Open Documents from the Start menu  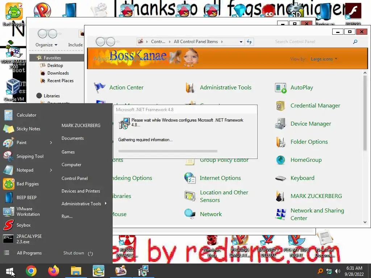tap(72, 138)
